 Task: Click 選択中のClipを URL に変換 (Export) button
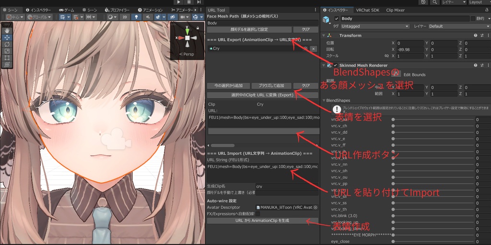[x=262, y=95]
